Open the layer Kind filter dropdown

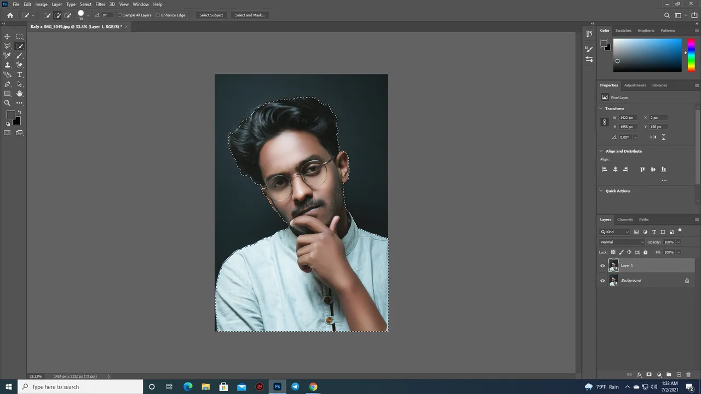pos(615,232)
